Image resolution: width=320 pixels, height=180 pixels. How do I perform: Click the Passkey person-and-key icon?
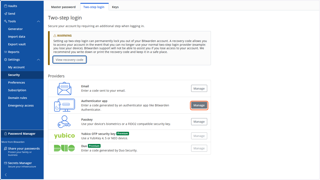click(64, 122)
